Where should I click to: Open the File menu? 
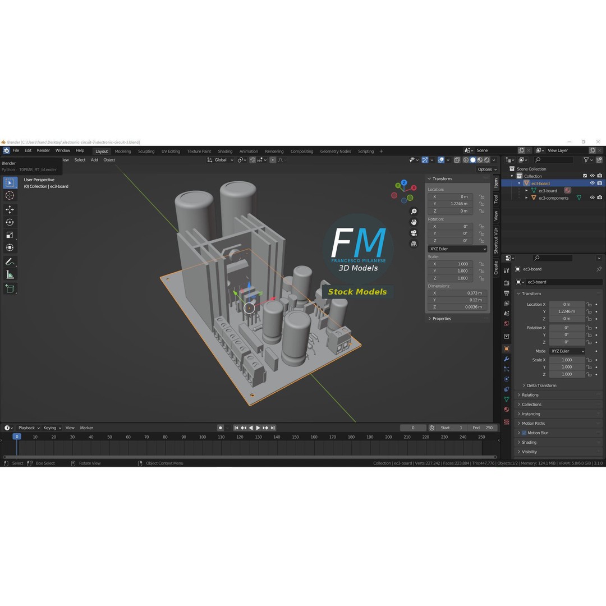pyautogui.click(x=16, y=150)
